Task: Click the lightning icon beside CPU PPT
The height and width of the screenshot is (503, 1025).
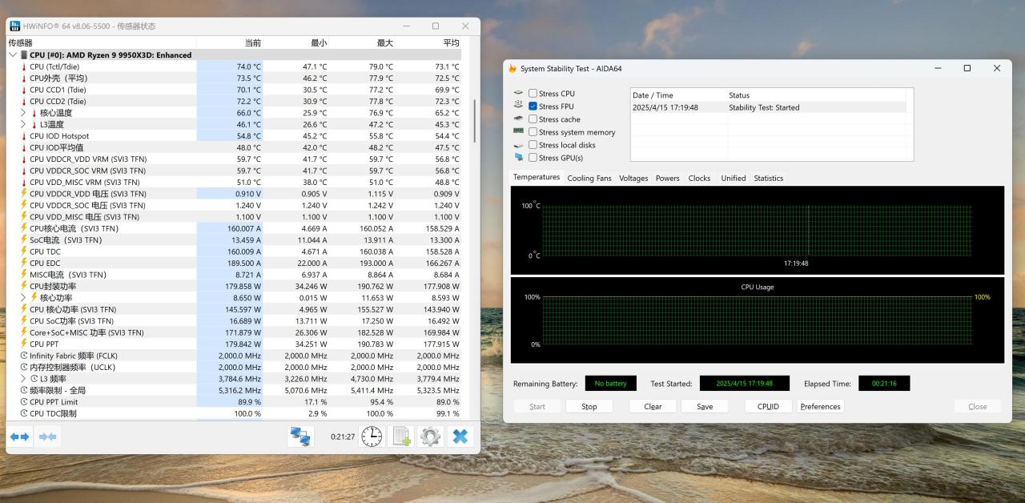Action: (24, 344)
